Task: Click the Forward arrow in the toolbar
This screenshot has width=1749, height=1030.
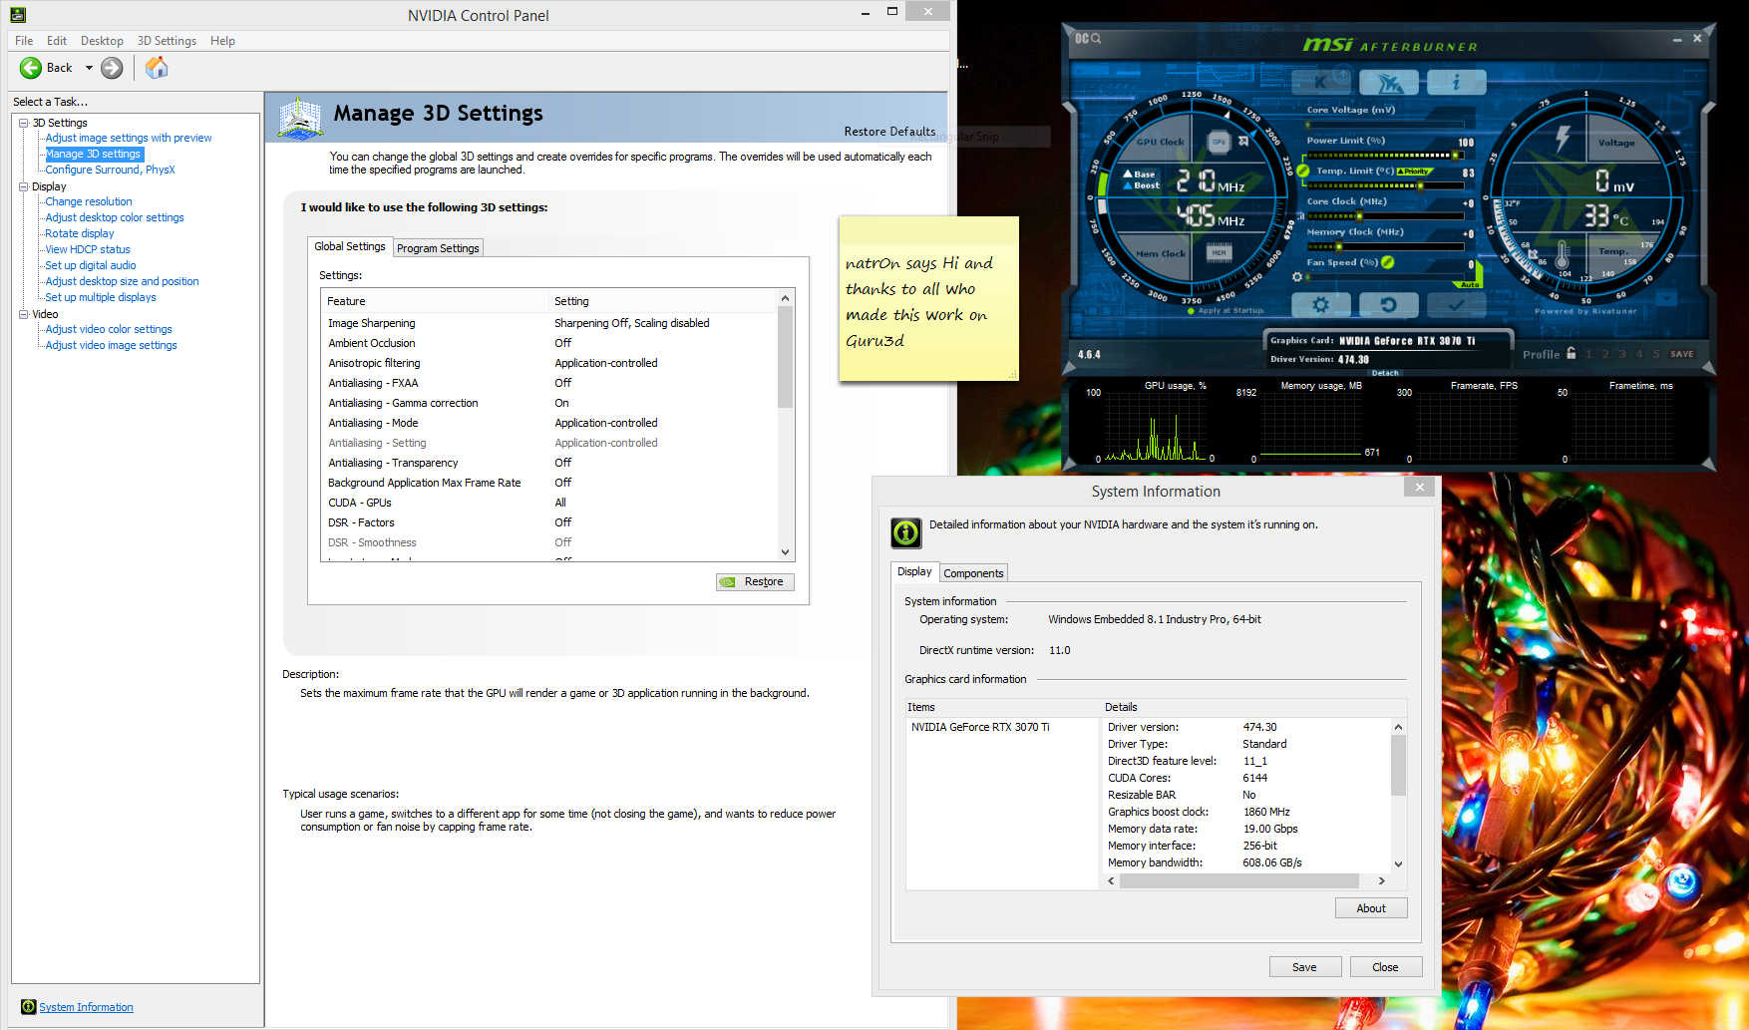Action: pyautogui.click(x=112, y=68)
